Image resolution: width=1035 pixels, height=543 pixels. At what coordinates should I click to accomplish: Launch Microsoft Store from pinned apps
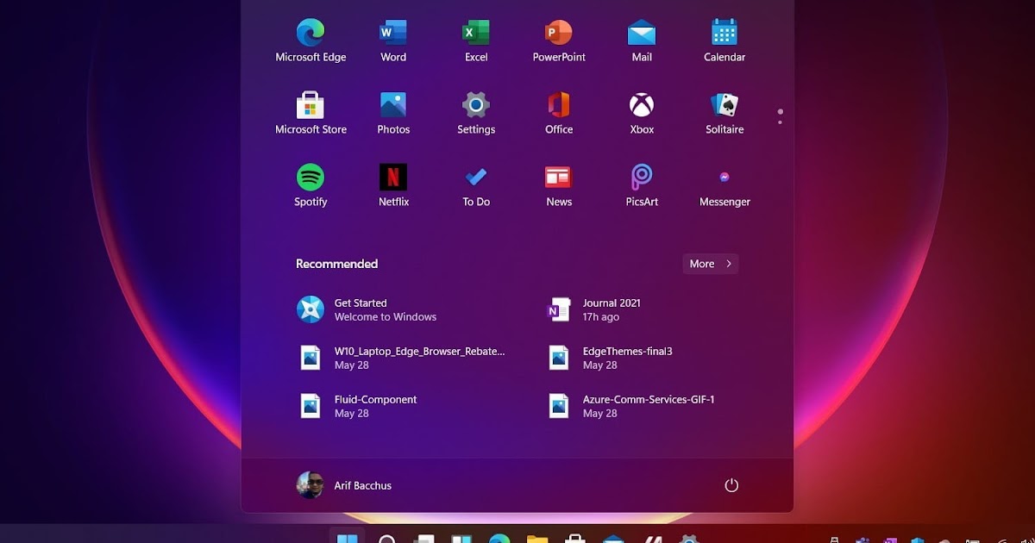pos(310,114)
